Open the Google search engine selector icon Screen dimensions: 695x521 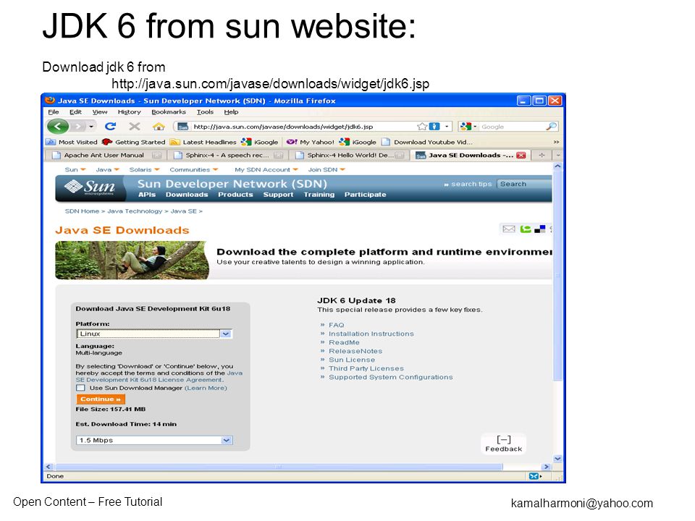click(x=468, y=127)
